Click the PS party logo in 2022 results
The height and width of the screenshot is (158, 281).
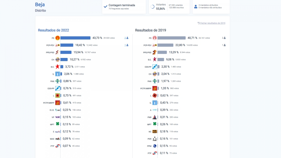[x=58, y=38]
